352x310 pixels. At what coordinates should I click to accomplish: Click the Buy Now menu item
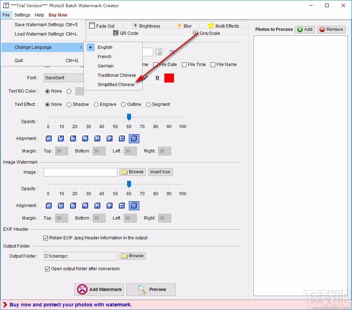58,15
